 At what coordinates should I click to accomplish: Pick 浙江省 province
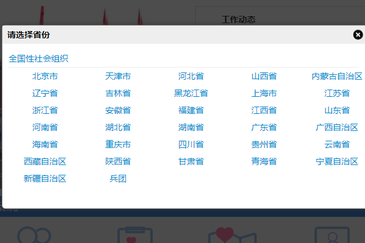click(x=45, y=110)
